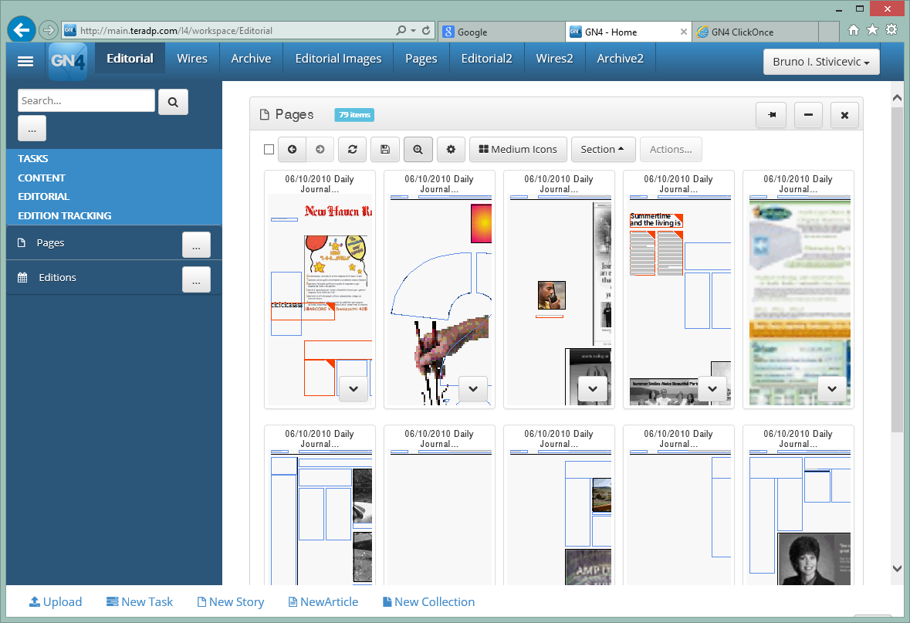Expand the chevron on the man-with-phone page thumbnail
The height and width of the screenshot is (623, 910).
coord(593,389)
